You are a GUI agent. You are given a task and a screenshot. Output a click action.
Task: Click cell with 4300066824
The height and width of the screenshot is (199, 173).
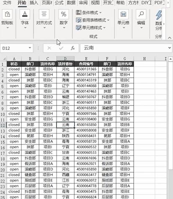tap(86, 197)
